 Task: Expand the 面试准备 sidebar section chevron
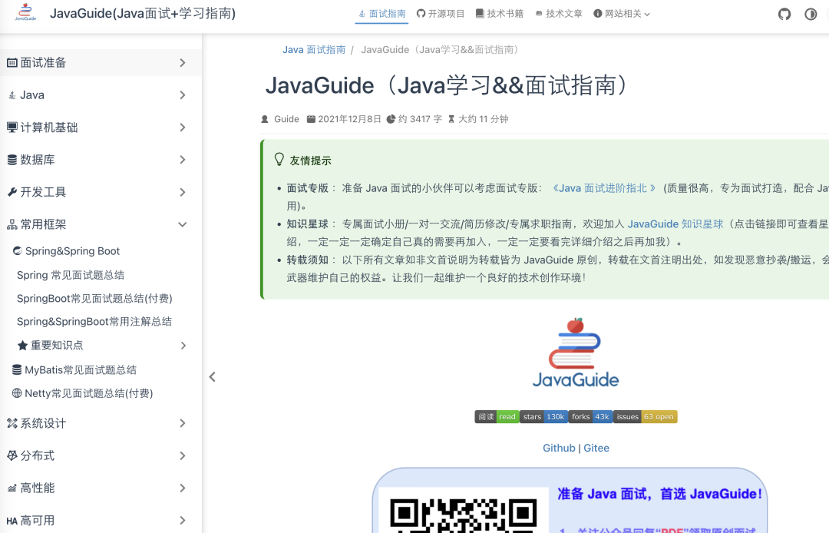click(x=183, y=63)
